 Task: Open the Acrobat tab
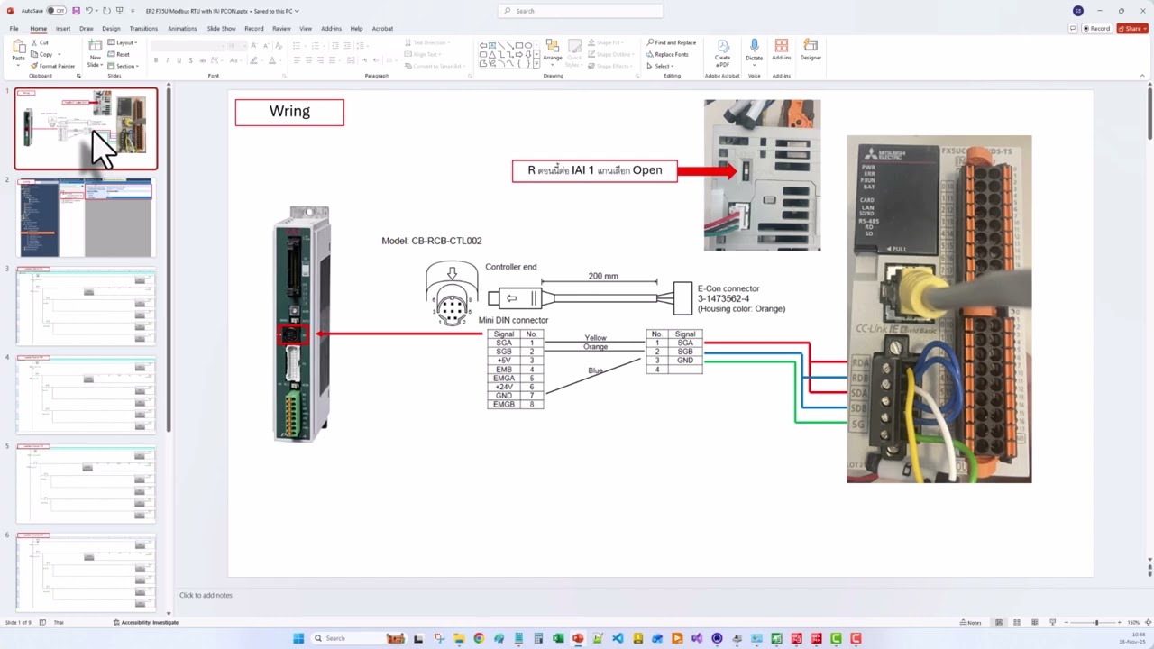pyautogui.click(x=382, y=28)
